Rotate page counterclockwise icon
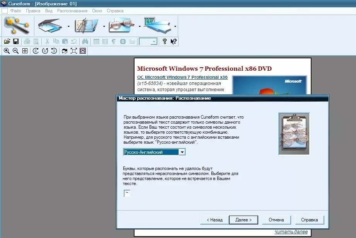Viewport: 356px width, 238px height. [x=54, y=51]
